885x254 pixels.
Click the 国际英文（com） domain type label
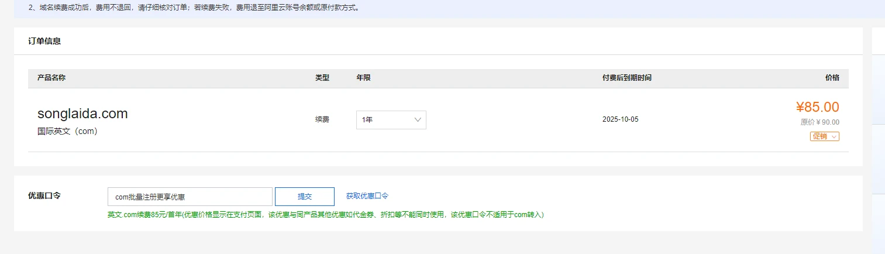[x=67, y=132]
